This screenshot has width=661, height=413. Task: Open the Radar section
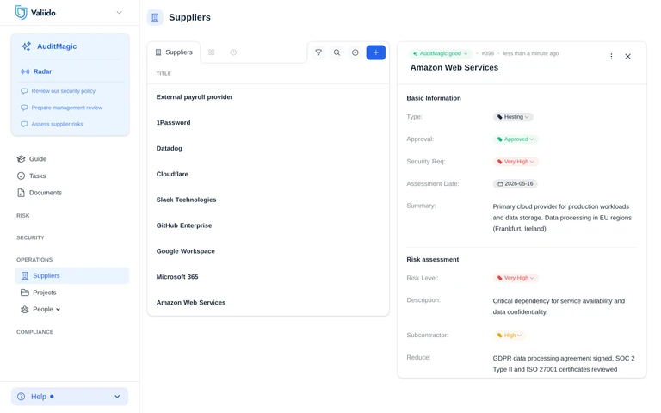[42, 71]
